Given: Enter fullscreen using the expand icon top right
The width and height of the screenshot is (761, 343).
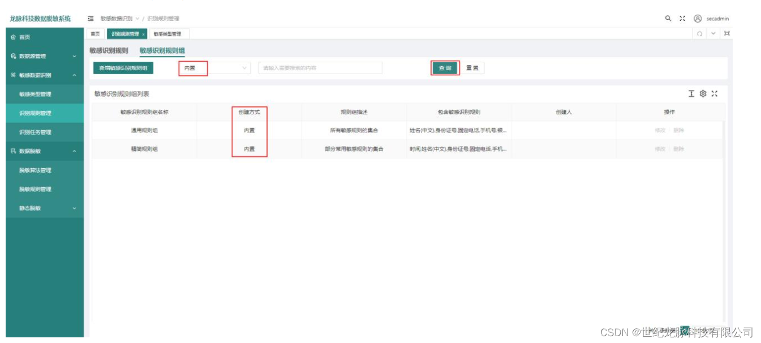Looking at the screenshot, I should pyautogui.click(x=682, y=18).
